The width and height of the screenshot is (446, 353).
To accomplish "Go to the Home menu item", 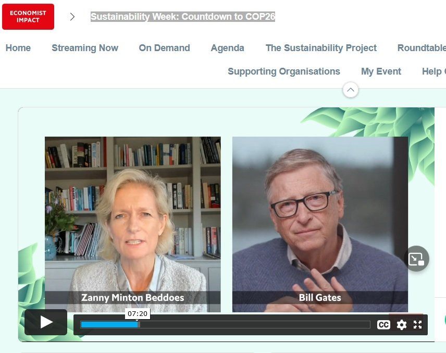I will pyautogui.click(x=18, y=48).
